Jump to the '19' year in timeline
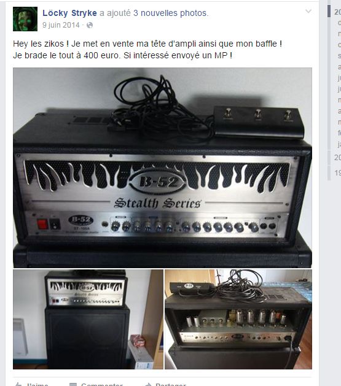341x386 pixels. click(x=337, y=173)
